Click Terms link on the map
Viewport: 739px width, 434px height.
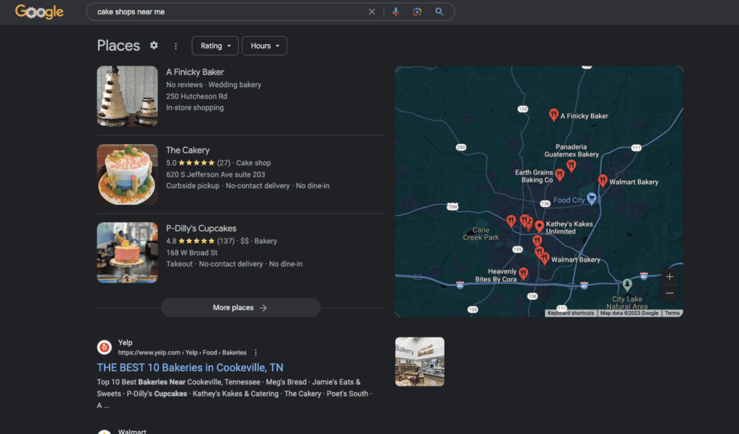(672, 313)
